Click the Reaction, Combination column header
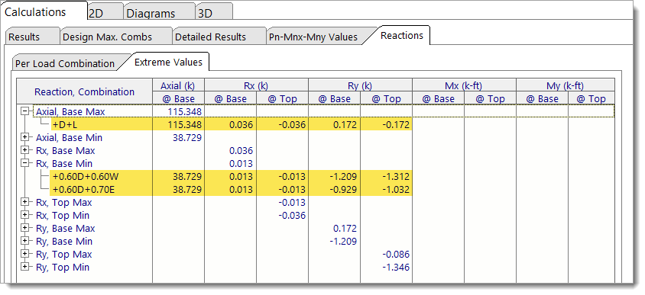The width and height of the screenshot is (645, 295). point(84,91)
